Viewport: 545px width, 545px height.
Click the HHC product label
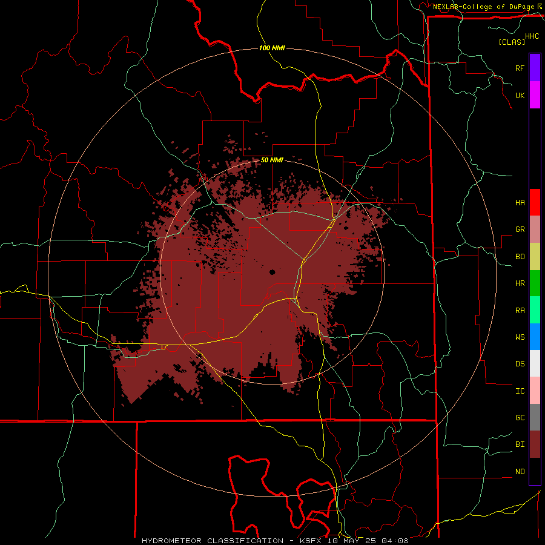(532, 36)
